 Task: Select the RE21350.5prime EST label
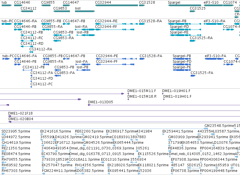(x=16, y=149)
